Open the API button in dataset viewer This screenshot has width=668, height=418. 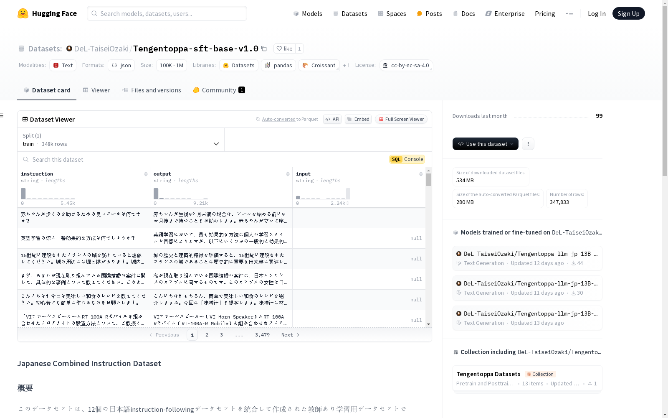[332, 119]
